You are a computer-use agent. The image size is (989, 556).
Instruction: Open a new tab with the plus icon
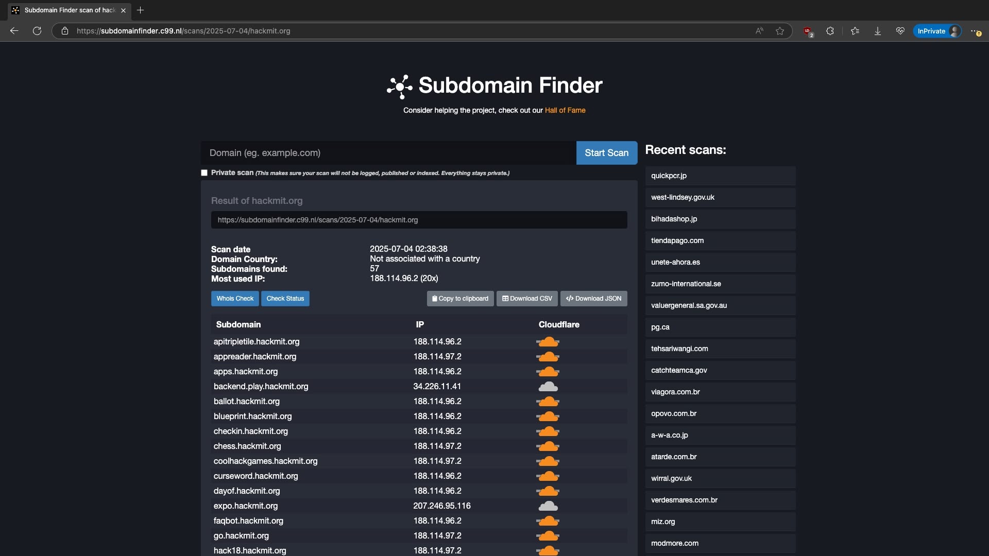(x=140, y=10)
